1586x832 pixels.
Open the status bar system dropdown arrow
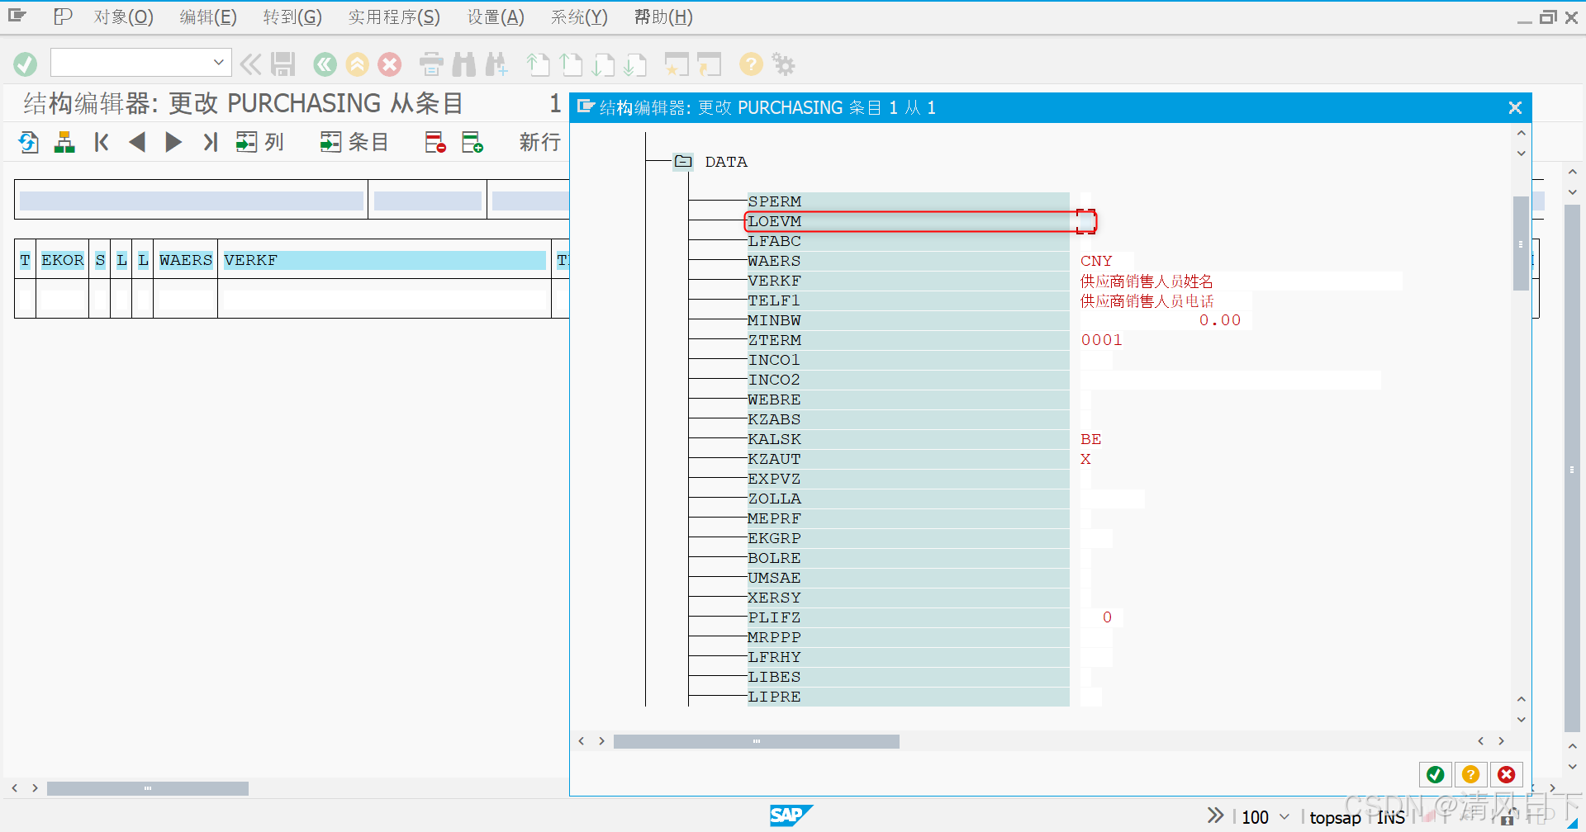[1284, 816]
